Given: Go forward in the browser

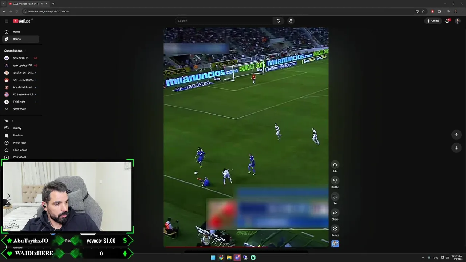Looking at the screenshot, I should [10, 11].
